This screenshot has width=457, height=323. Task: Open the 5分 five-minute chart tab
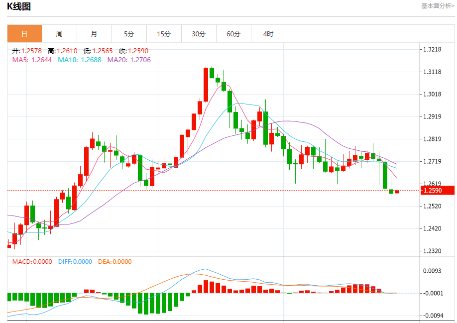point(129,34)
